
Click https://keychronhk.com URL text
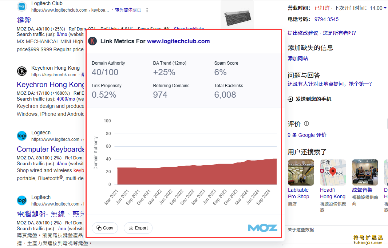(x=54, y=75)
